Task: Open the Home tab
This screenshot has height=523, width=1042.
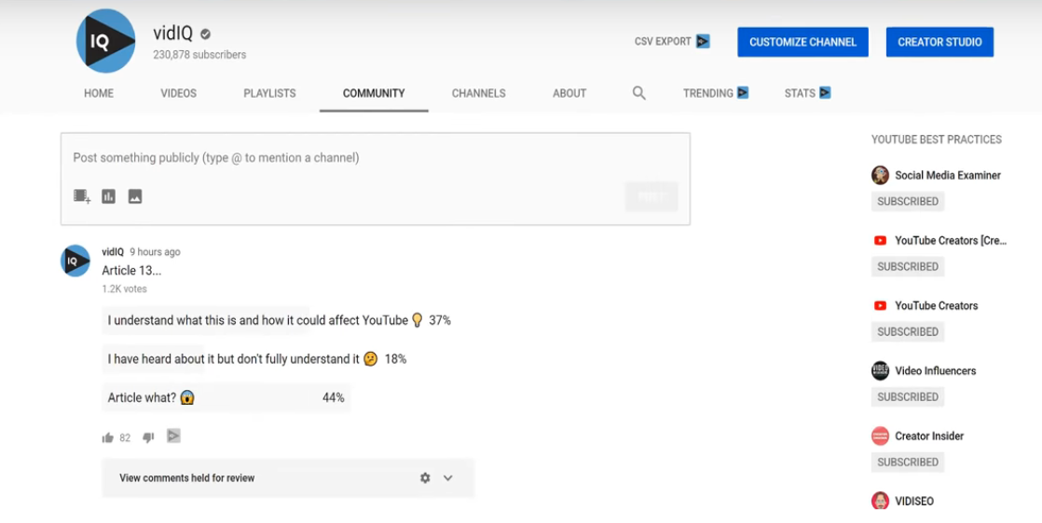Action: coord(99,93)
